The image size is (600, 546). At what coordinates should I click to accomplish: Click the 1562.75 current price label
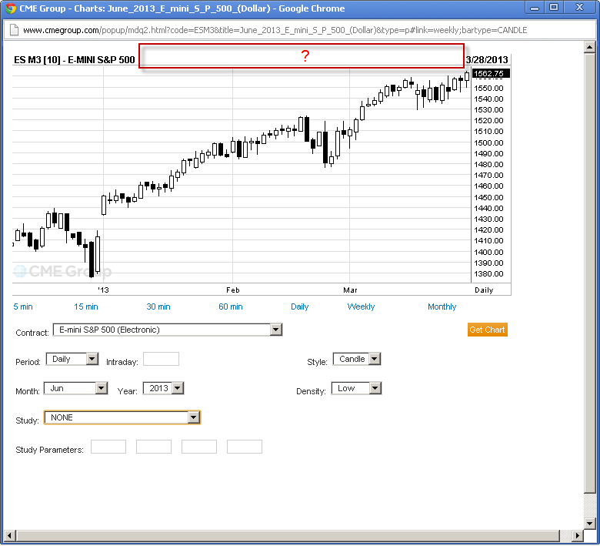(491, 73)
